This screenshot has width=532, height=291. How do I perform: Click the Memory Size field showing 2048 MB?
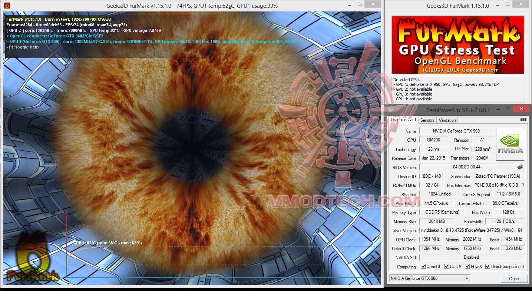click(x=436, y=221)
